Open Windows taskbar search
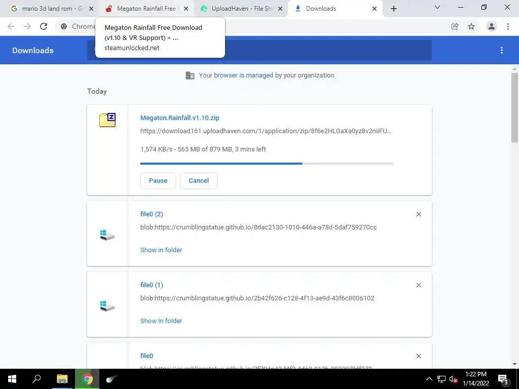The height and width of the screenshot is (389, 519). tap(36, 379)
